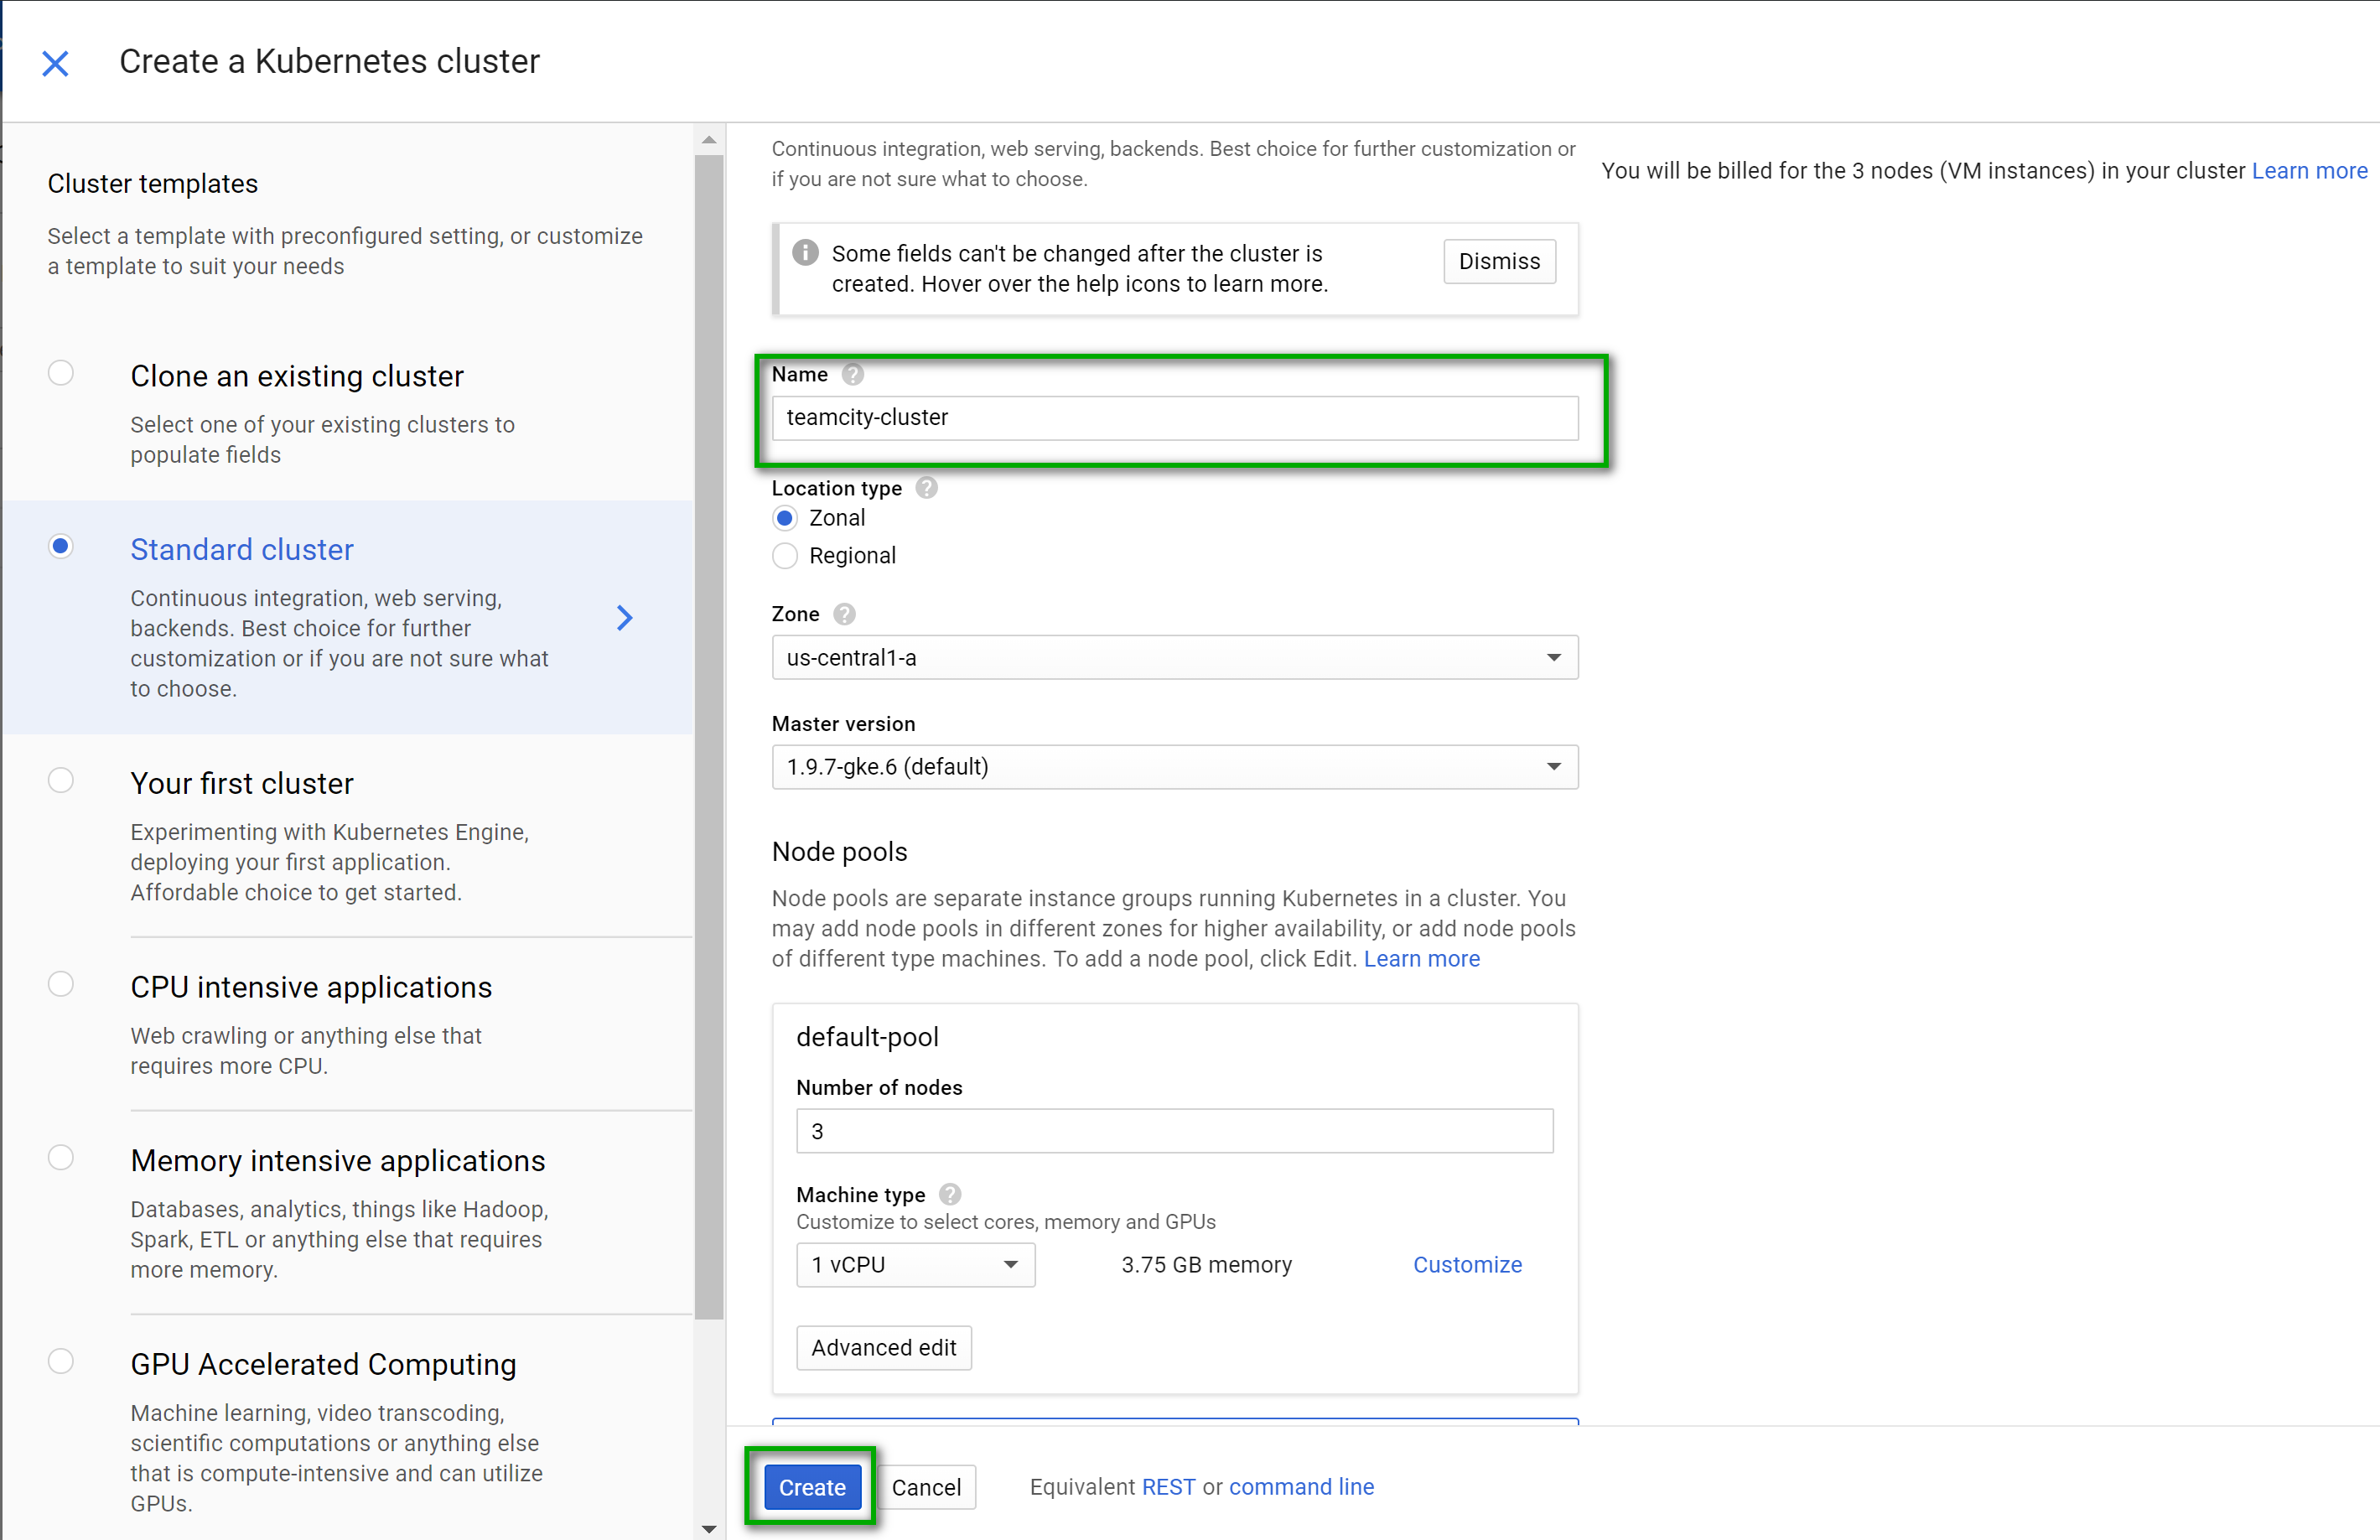Click the info icon in notification banner
Viewport: 2380px width, 1540px height.
click(805, 253)
